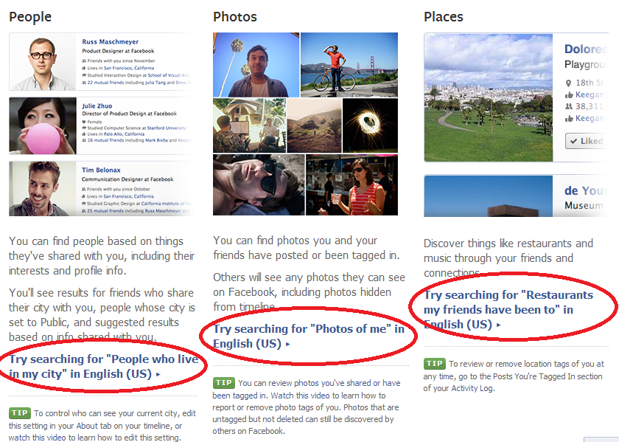Screen dimensions: 619x442
Task: Open Dolores Park place photo
Action: [x=489, y=97]
